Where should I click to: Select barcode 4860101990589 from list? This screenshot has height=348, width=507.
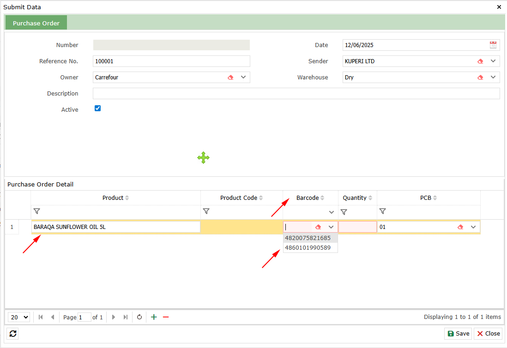point(308,248)
